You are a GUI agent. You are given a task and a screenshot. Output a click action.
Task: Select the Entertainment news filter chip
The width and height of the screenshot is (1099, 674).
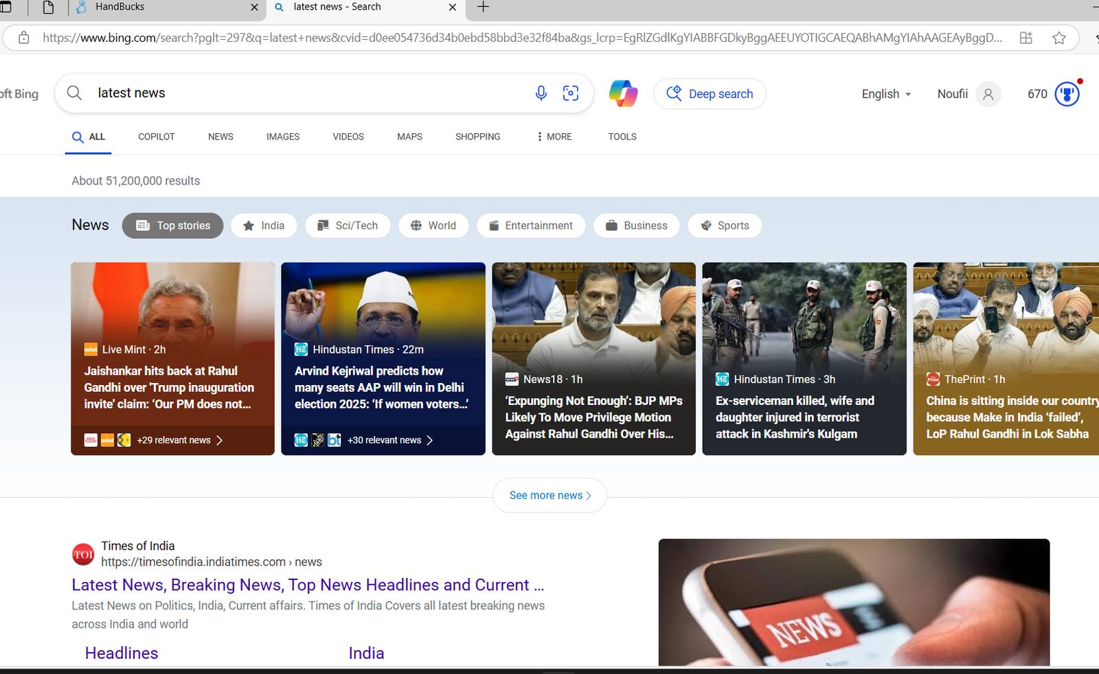[x=531, y=226]
